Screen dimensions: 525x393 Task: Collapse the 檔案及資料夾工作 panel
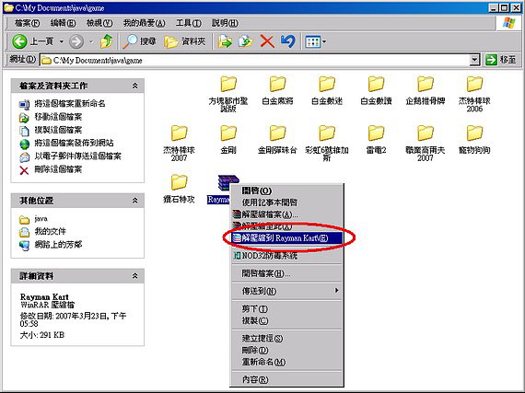tap(134, 86)
